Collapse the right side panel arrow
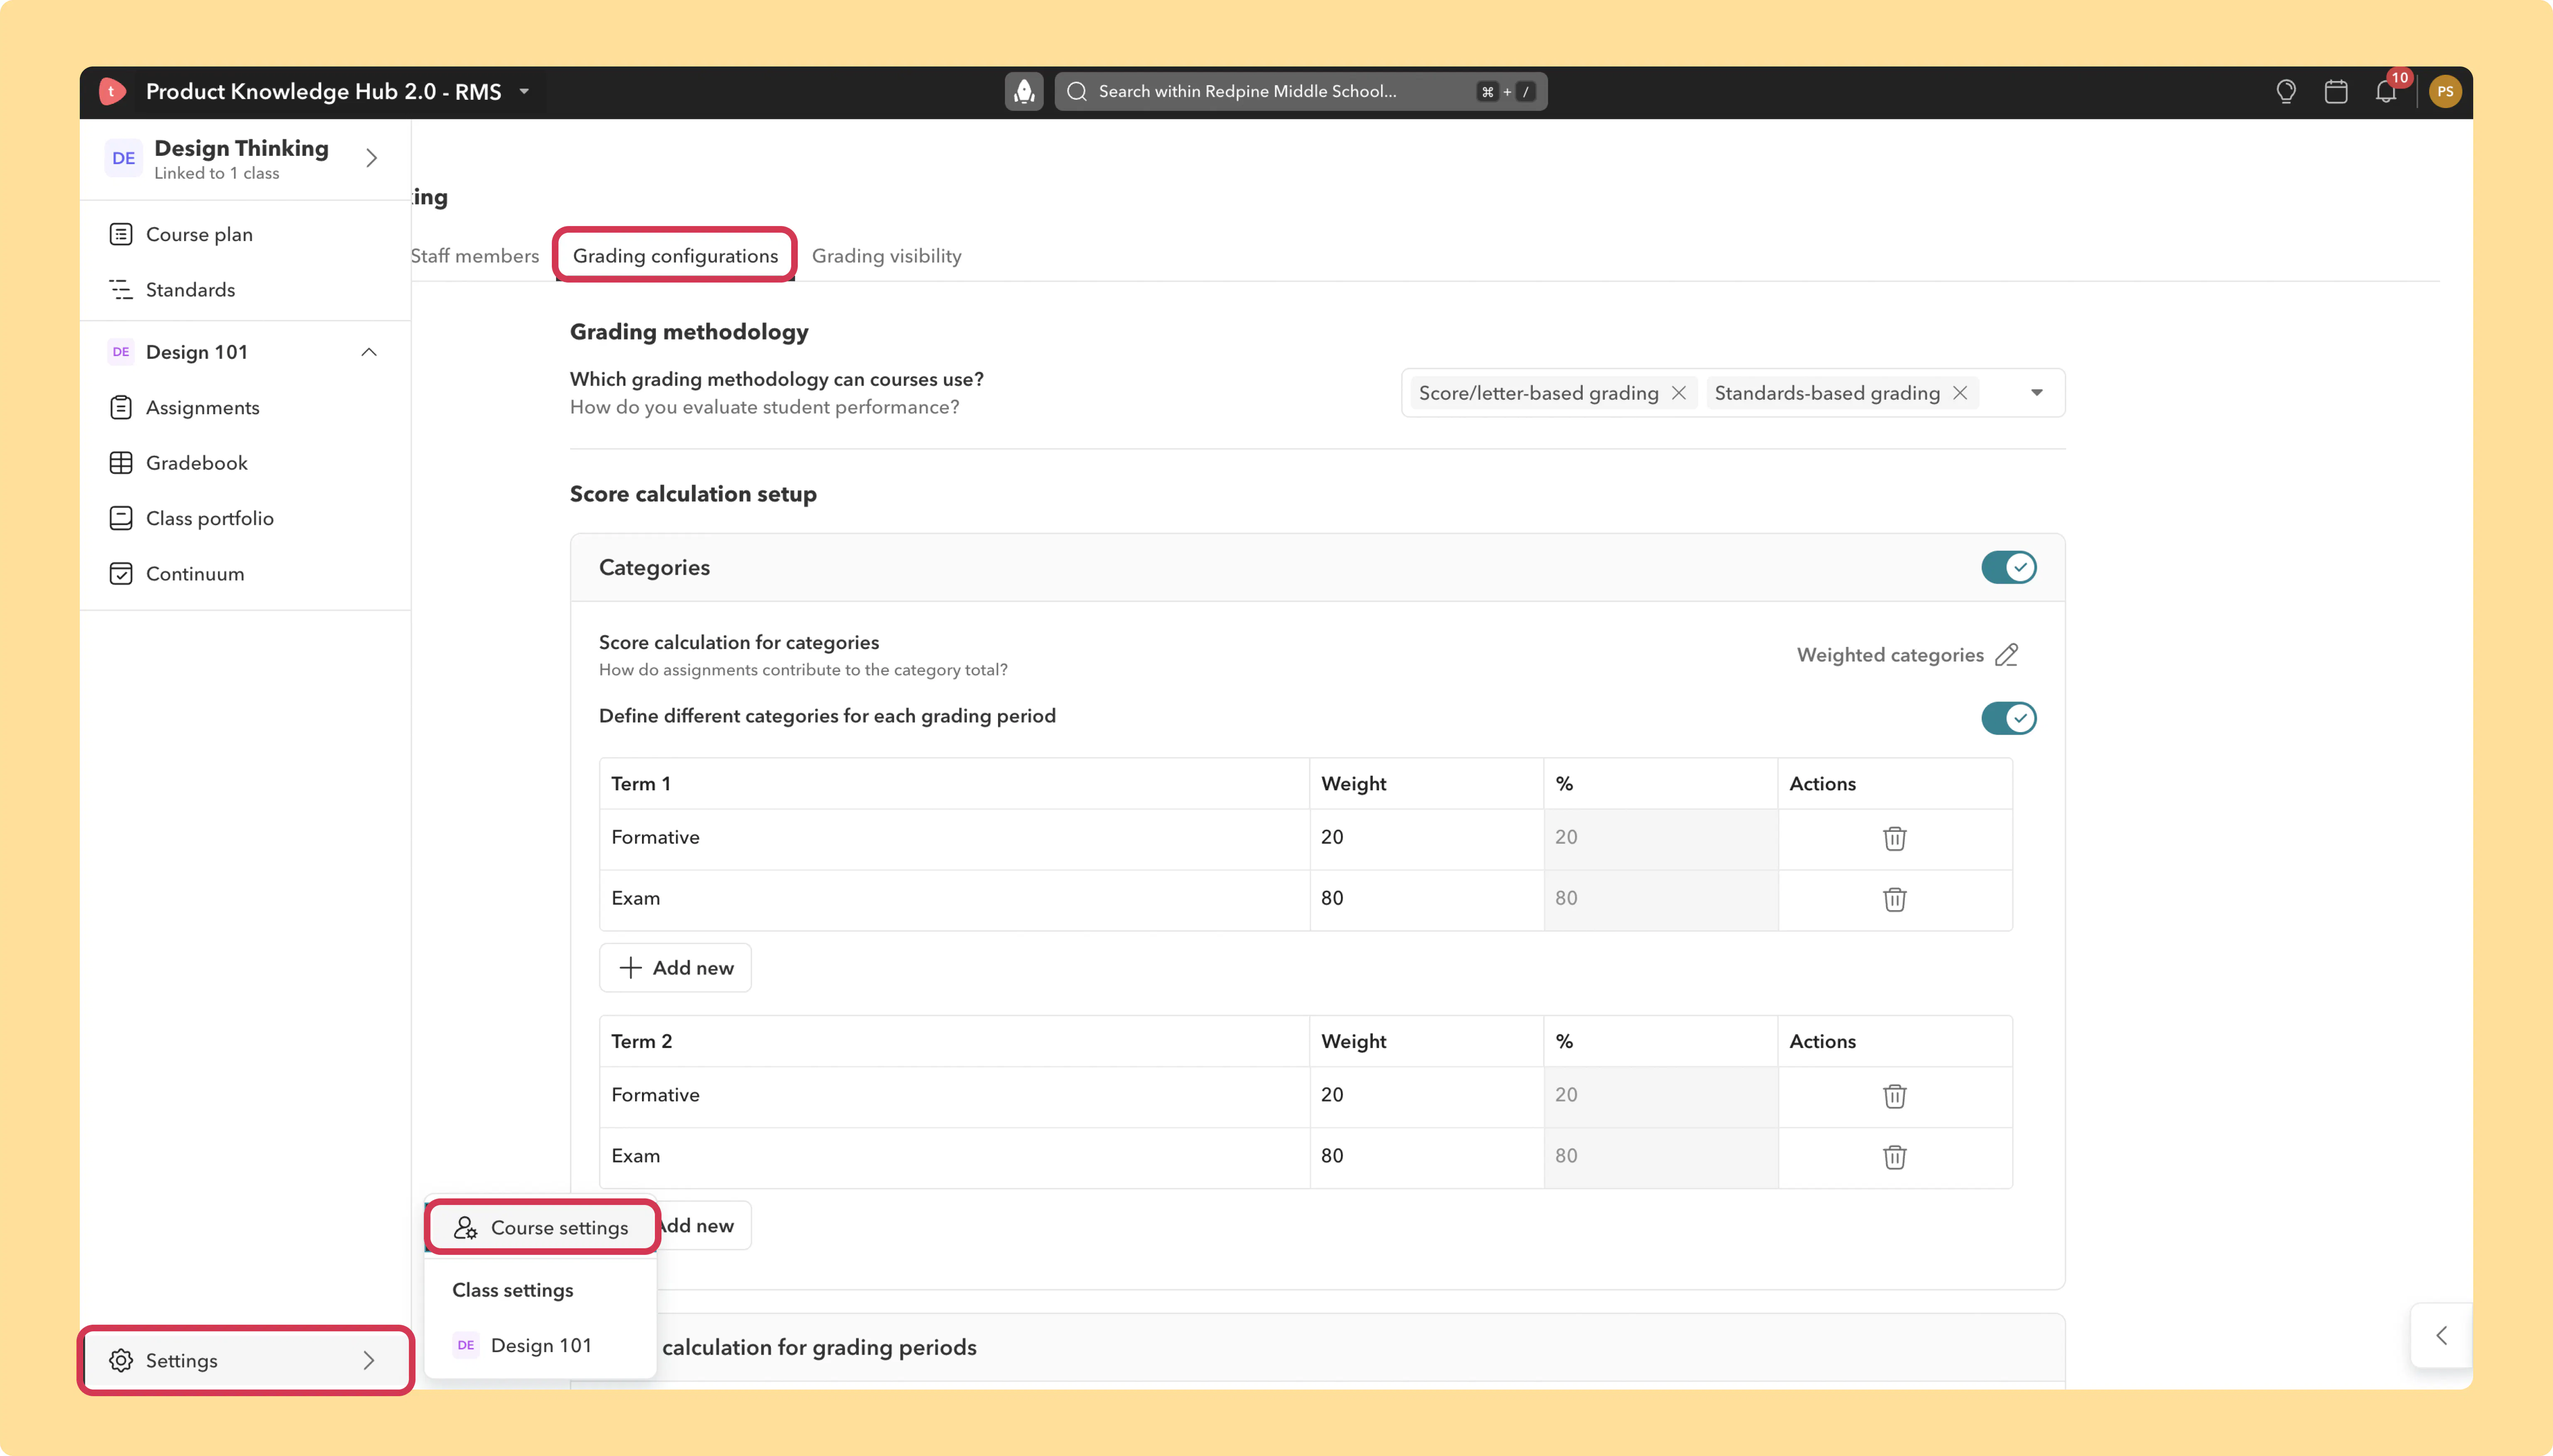The width and height of the screenshot is (2553, 1456). tap(2441, 1335)
